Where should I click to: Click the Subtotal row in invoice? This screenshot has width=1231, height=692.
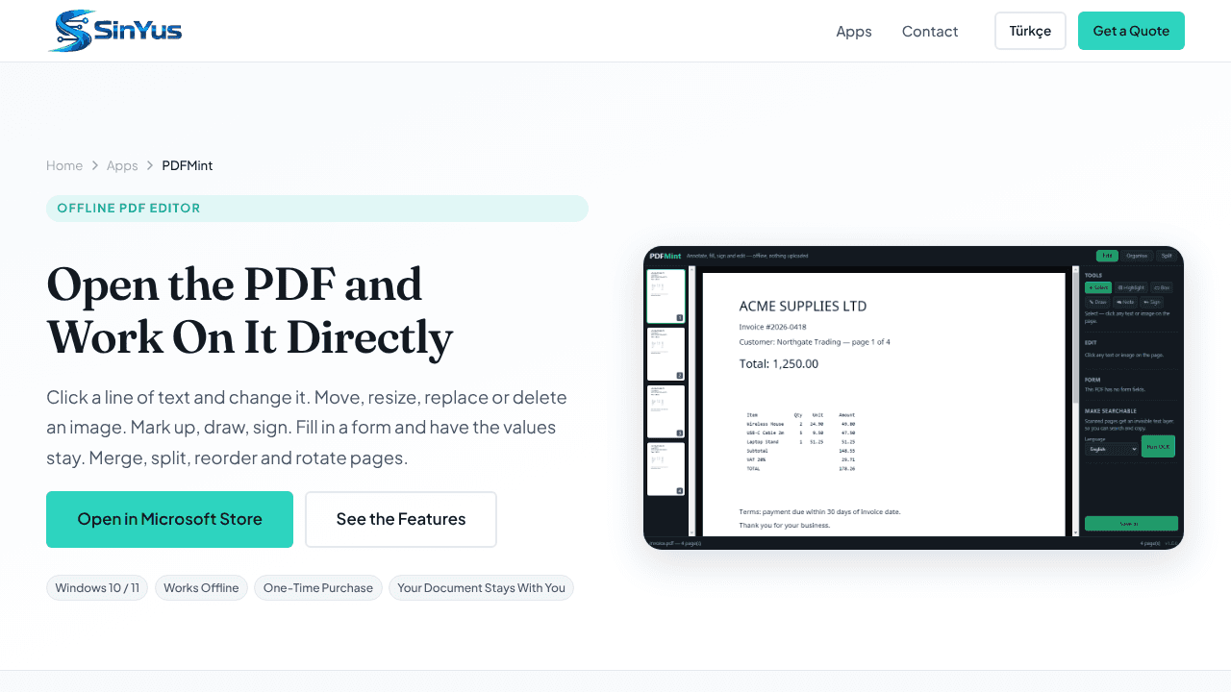[801, 450]
